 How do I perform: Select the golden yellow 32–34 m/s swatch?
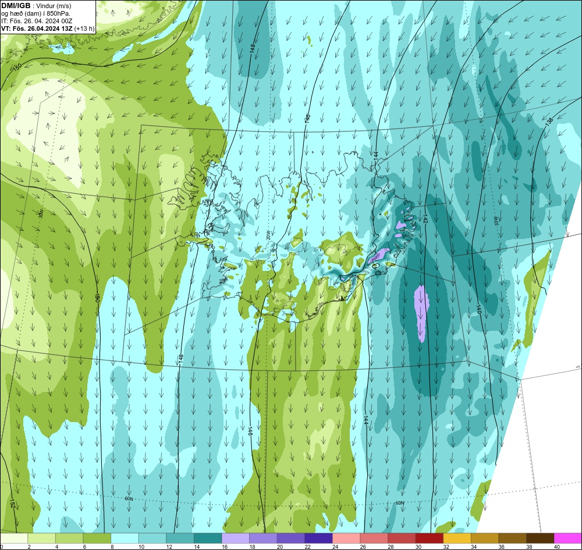click(457, 538)
